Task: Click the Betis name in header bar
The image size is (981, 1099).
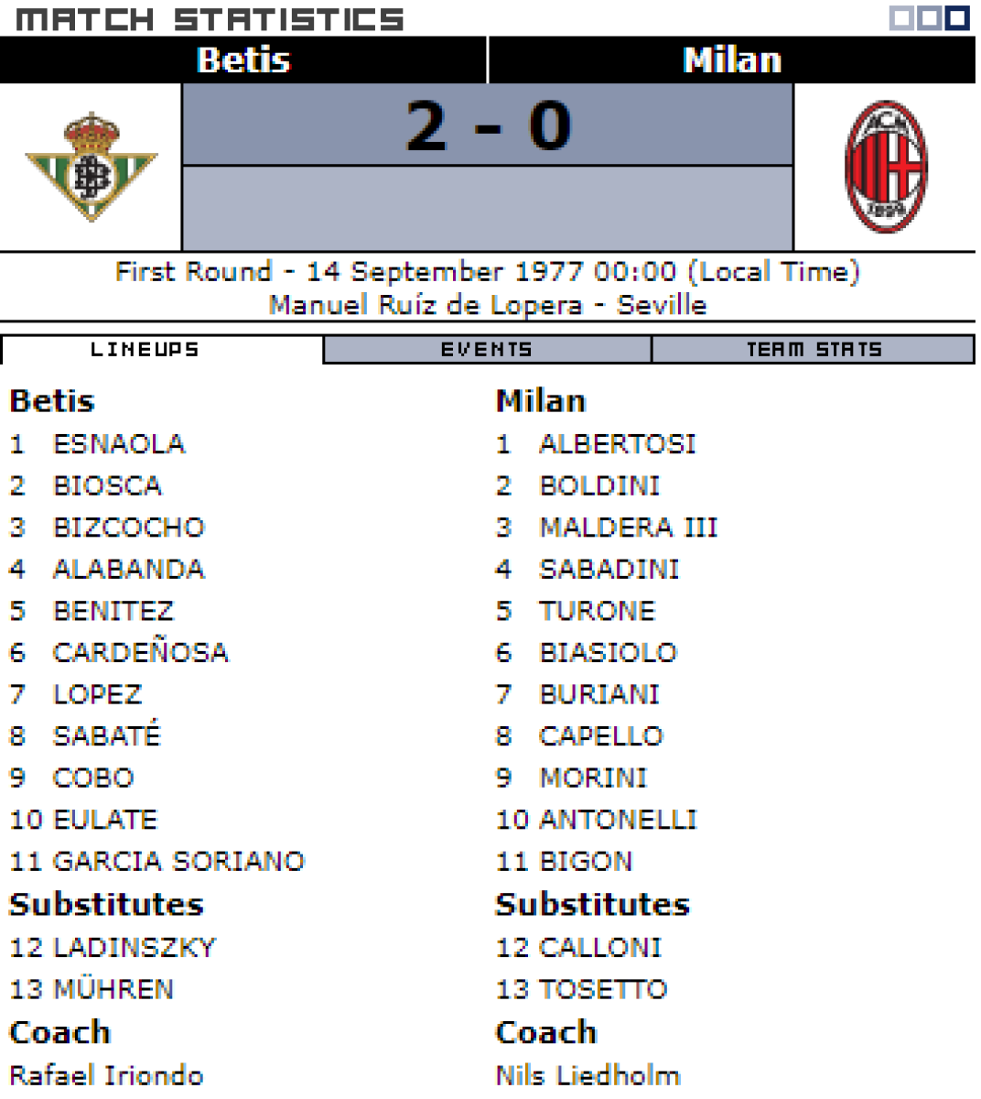Action: (x=243, y=60)
